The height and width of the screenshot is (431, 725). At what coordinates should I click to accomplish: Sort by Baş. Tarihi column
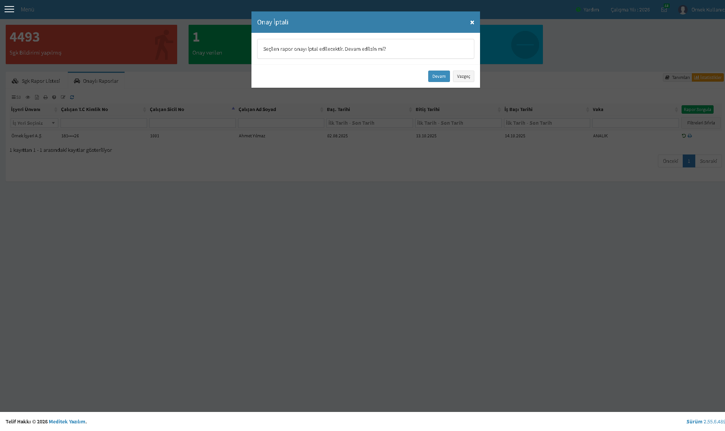pos(369,109)
